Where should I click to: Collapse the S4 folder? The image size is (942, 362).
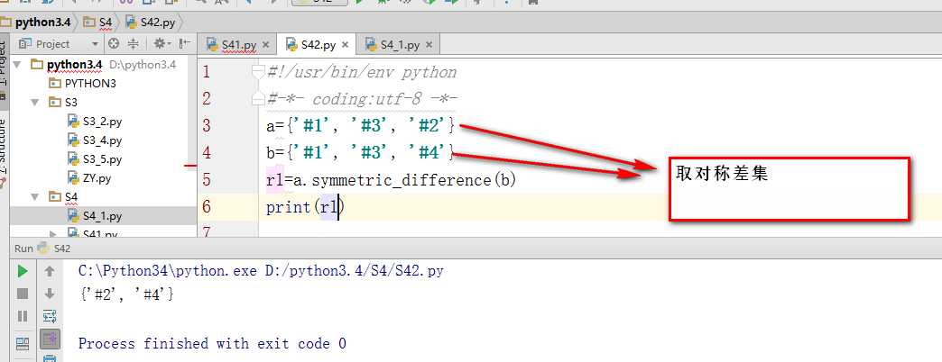pyautogui.click(x=35, y=196)
